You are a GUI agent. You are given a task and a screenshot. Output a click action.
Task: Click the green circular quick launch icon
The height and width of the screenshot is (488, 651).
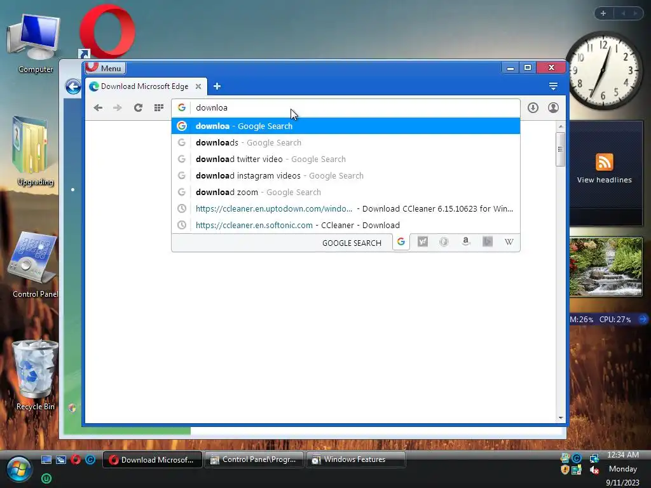click(x=46, y=478)
